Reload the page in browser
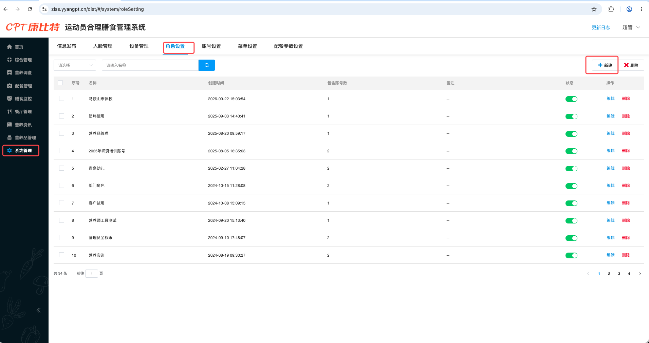649x343 pixels. pos(30,9)
